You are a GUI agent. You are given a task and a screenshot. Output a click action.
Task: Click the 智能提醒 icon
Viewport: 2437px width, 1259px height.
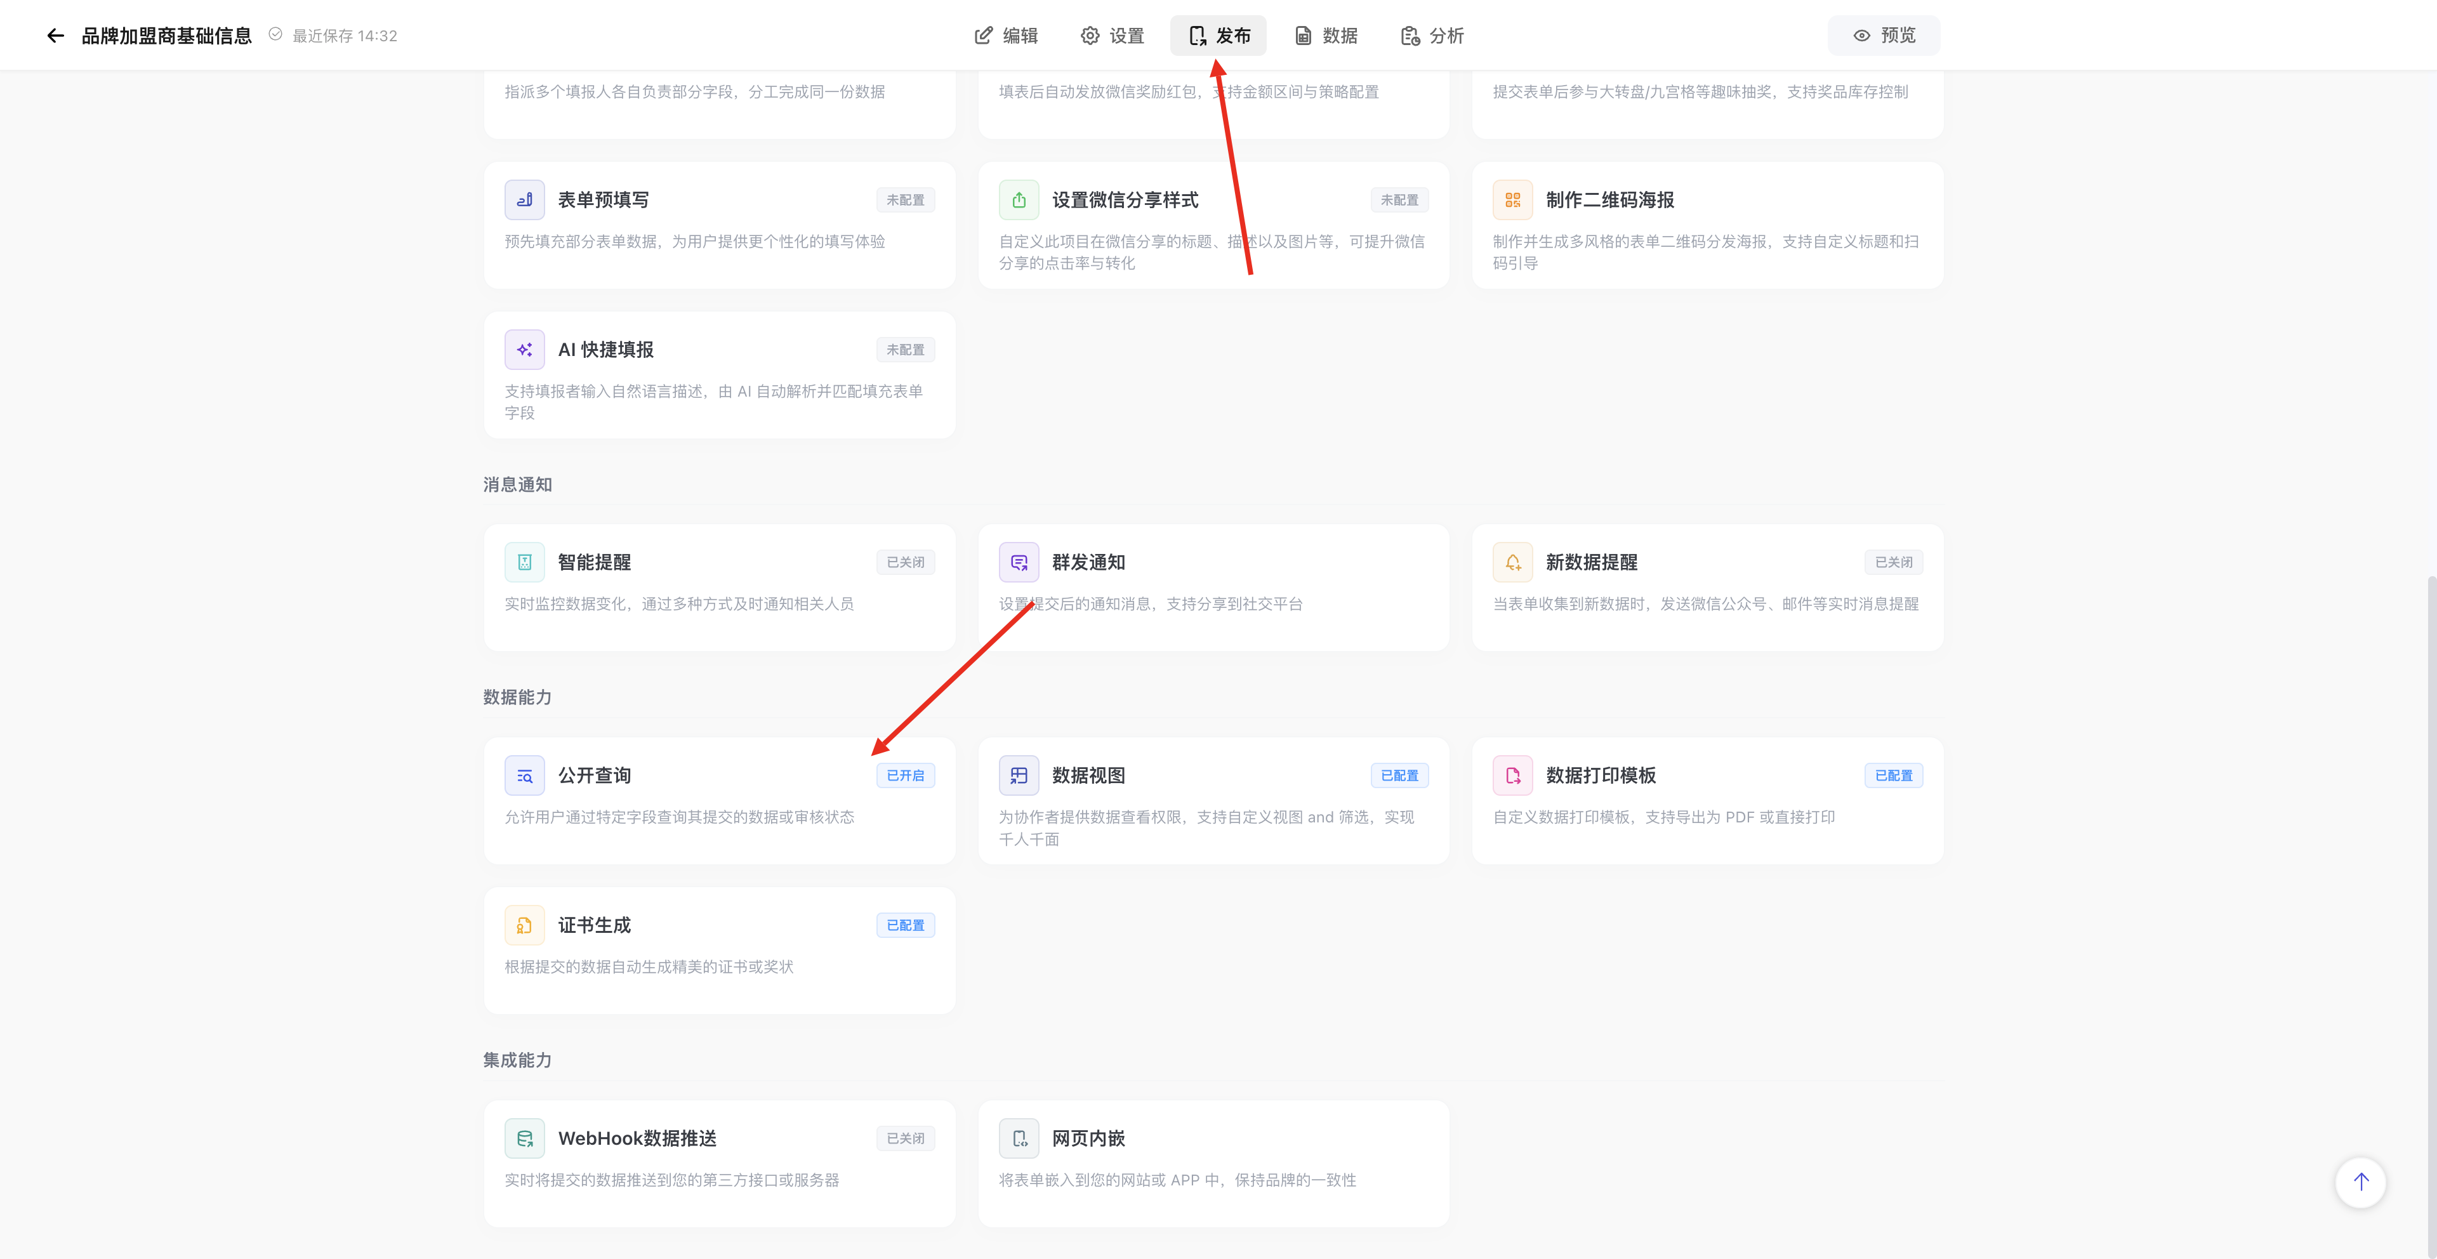524,562
